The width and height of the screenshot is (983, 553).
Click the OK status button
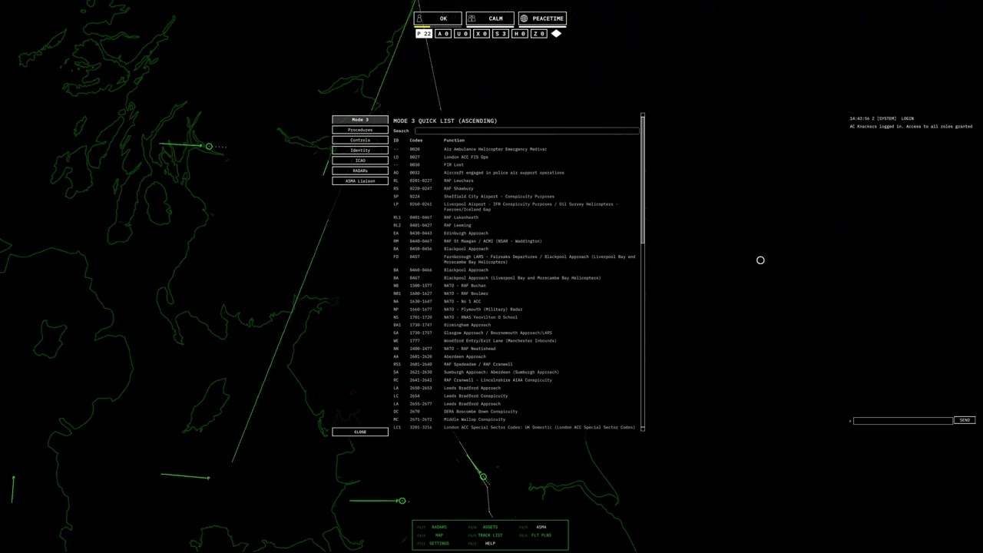coord(438,18)
